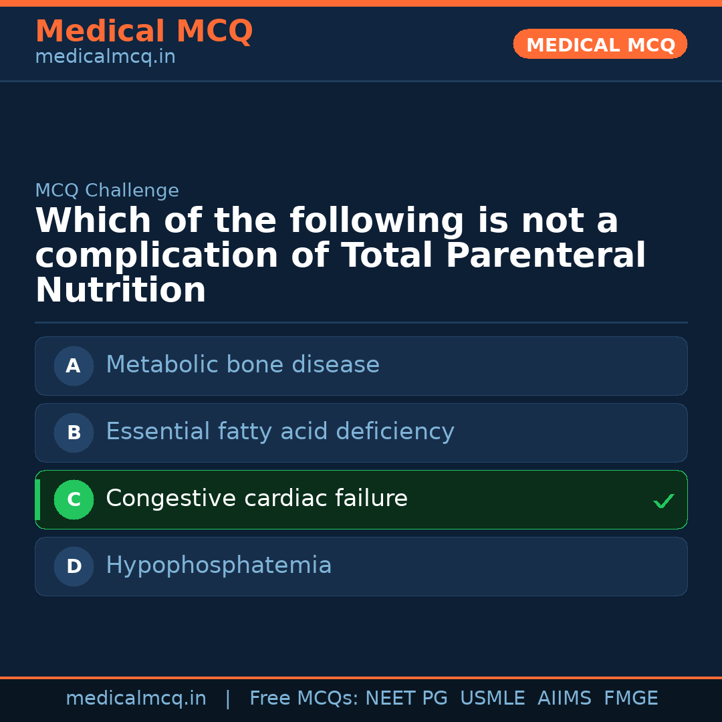
Task: Click the green checkmark on option C
Action: pos(663,499)
